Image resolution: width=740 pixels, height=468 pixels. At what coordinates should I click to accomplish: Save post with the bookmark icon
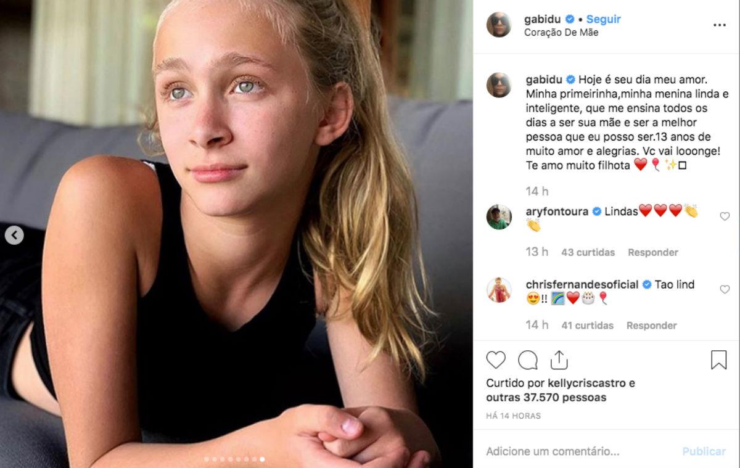[x=718, y=360]
